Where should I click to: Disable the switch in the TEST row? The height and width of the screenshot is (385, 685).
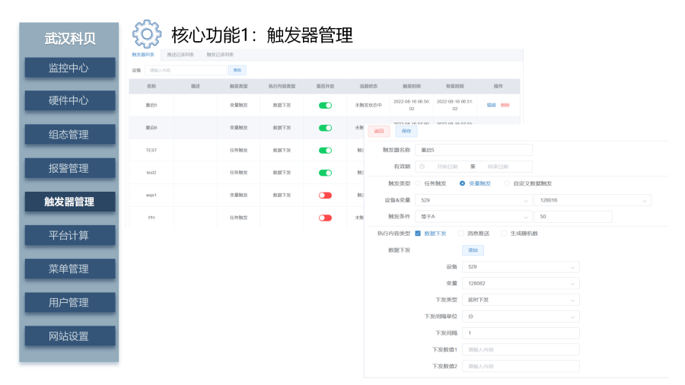pyautogui.click(x=325, y=150)
